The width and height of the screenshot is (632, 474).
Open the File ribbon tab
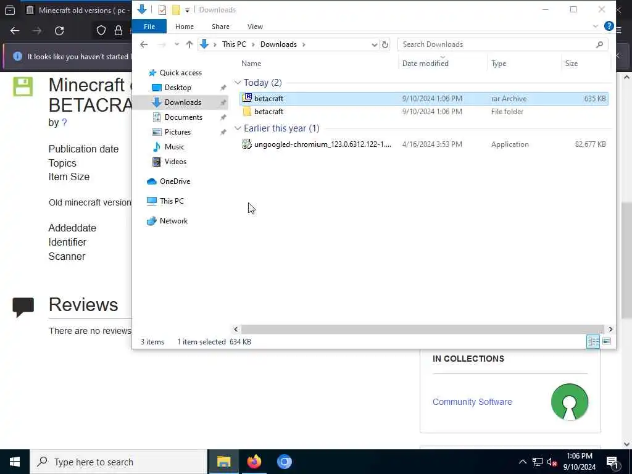tap(149, 27)
